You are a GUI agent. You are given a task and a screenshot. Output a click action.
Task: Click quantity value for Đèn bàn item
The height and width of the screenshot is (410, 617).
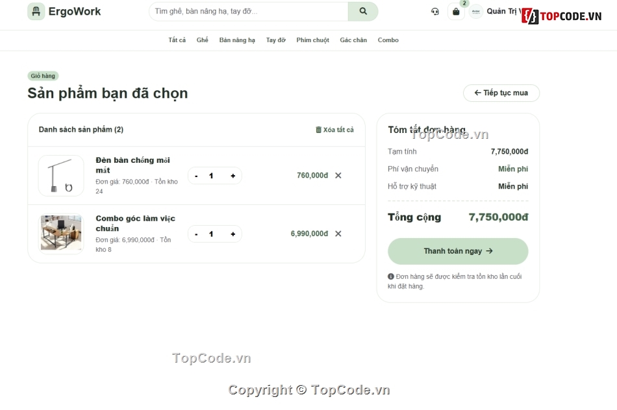click(x=211, y=176)
